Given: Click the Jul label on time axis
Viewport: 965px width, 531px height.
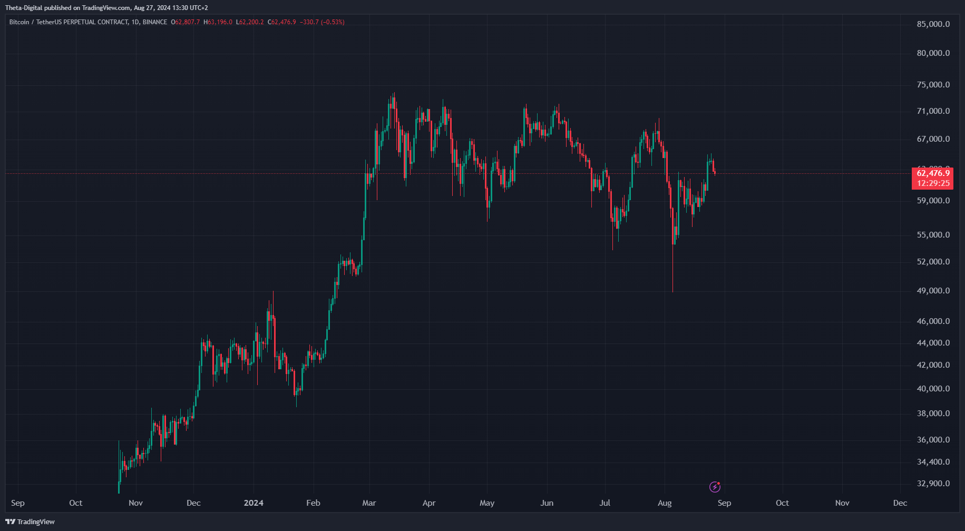Looking at the screenshot, I should 605,503.
